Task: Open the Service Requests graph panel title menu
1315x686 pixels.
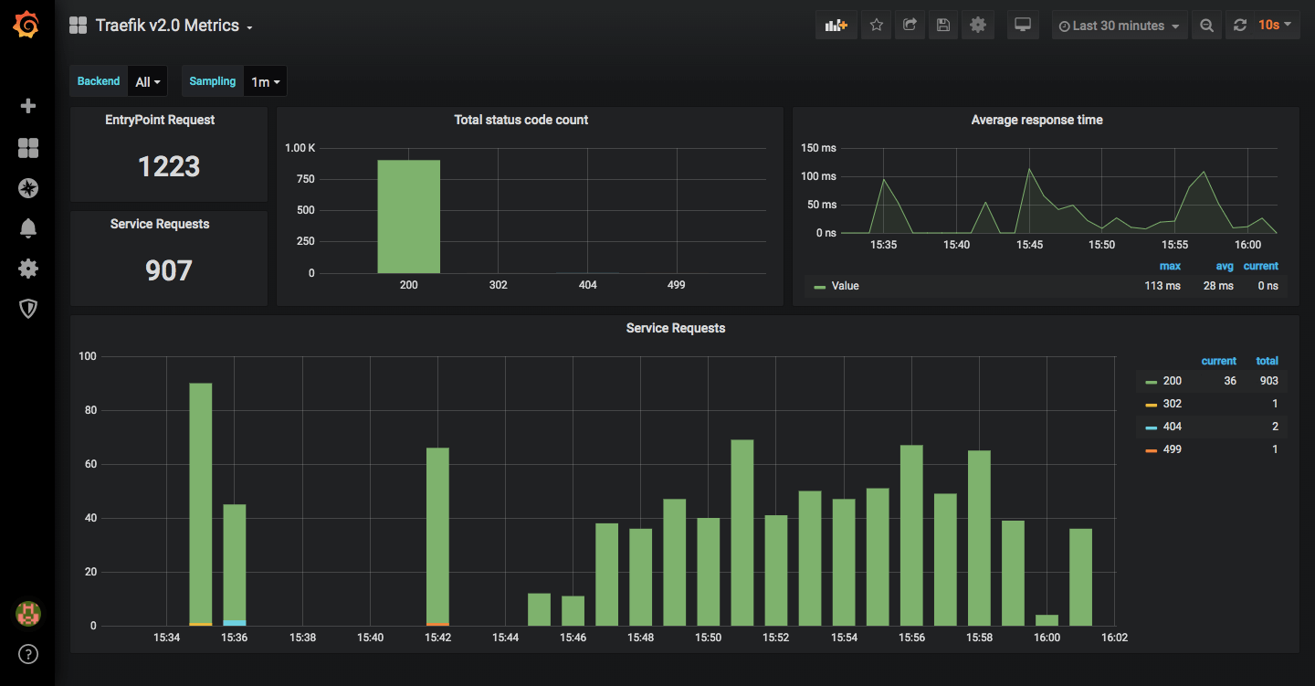Action: pos(676,328)
